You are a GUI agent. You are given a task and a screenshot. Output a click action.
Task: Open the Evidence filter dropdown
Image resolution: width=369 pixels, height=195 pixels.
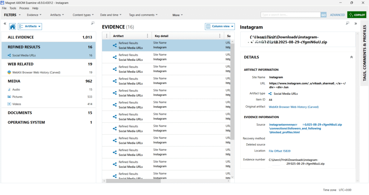click(34, 15)
